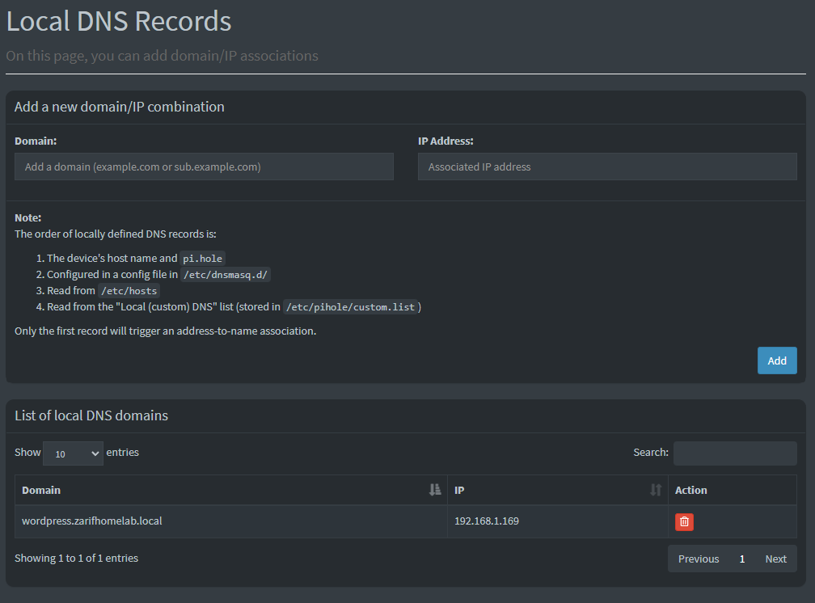Click the pi.hole code label
The width and height of the screenshot is (815, 603).
201,259
